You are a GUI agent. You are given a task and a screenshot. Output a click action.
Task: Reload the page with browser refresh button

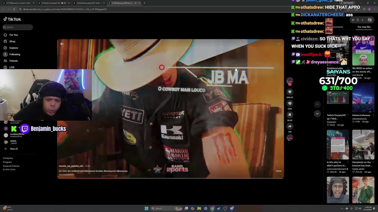14,9
